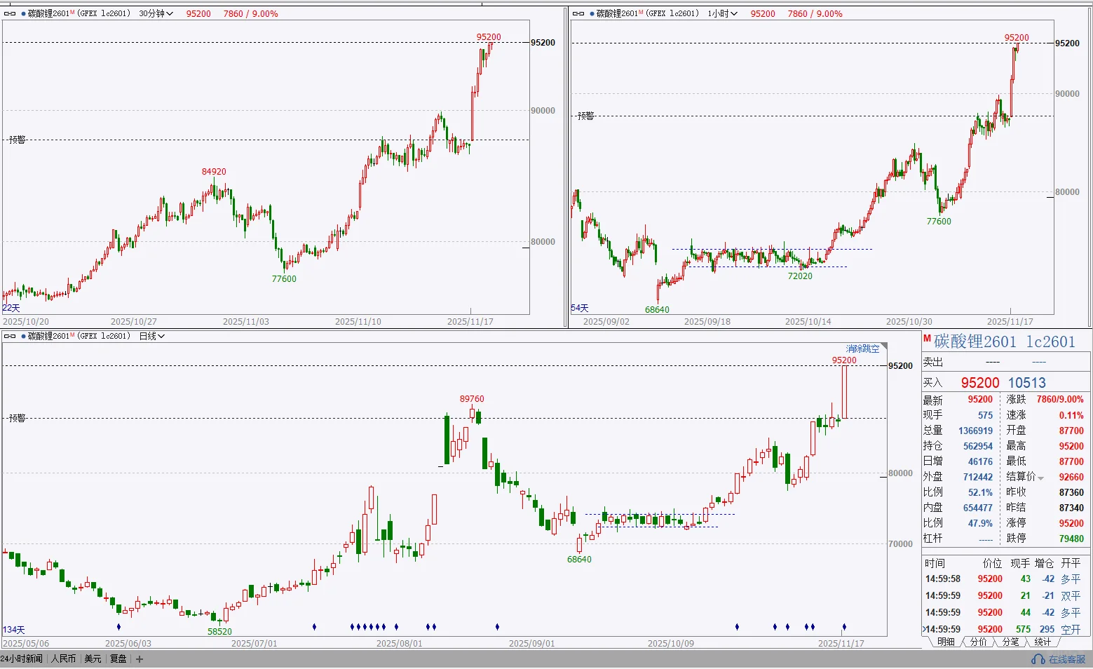
Task: Switch to the 统计 tab
Action: tap(1043, 642)
